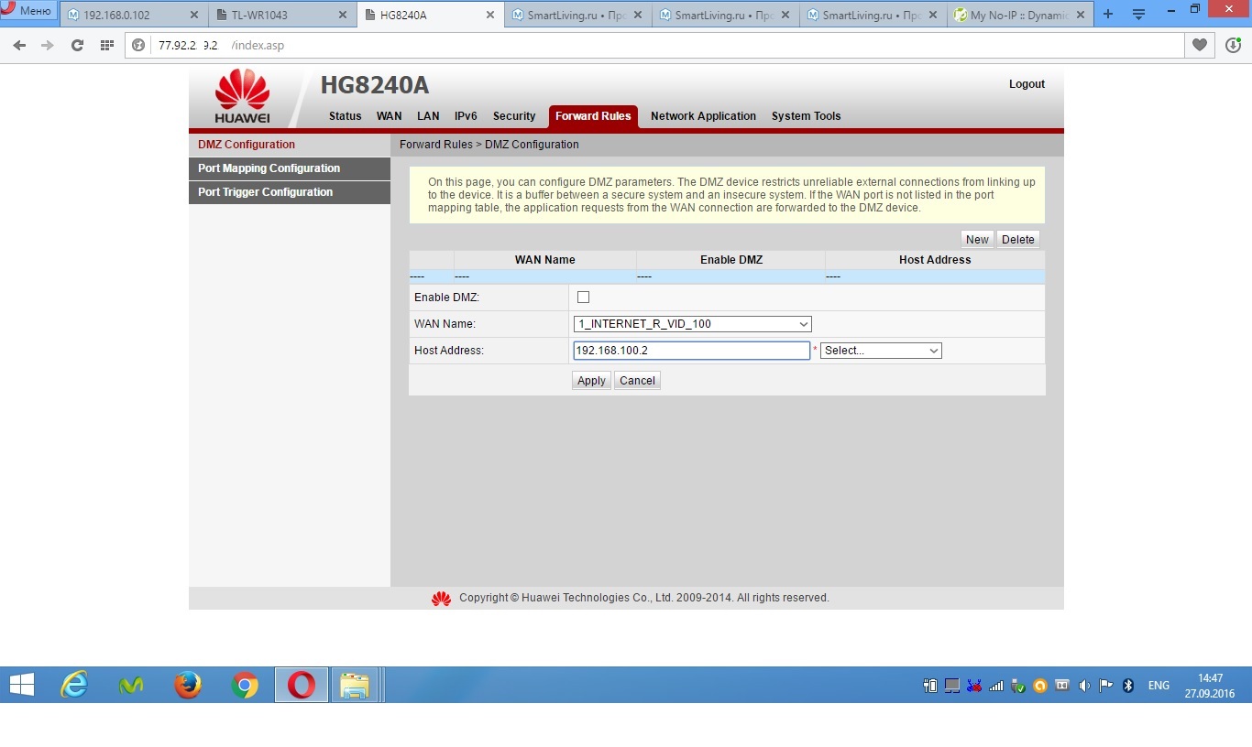
Task: Open File Explorer from taskbar
Action: (x=355, y=685)
